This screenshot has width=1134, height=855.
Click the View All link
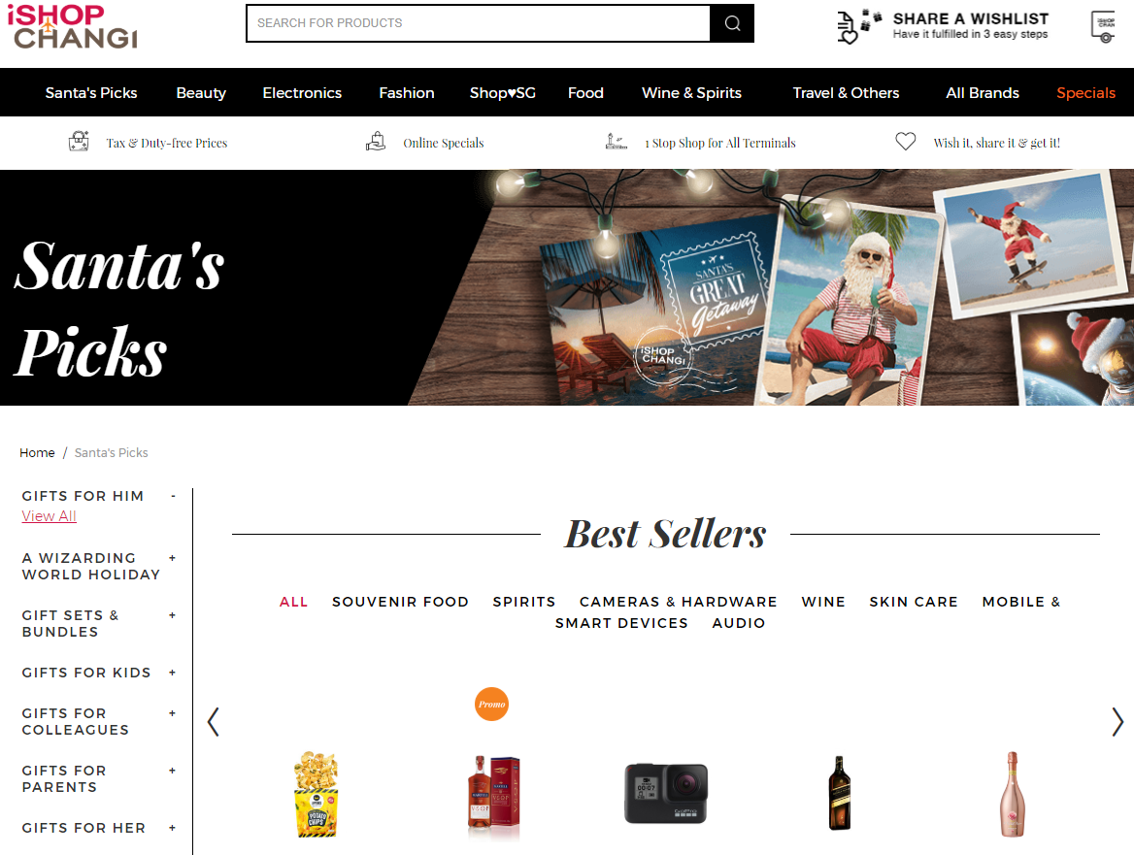[49, 516]
